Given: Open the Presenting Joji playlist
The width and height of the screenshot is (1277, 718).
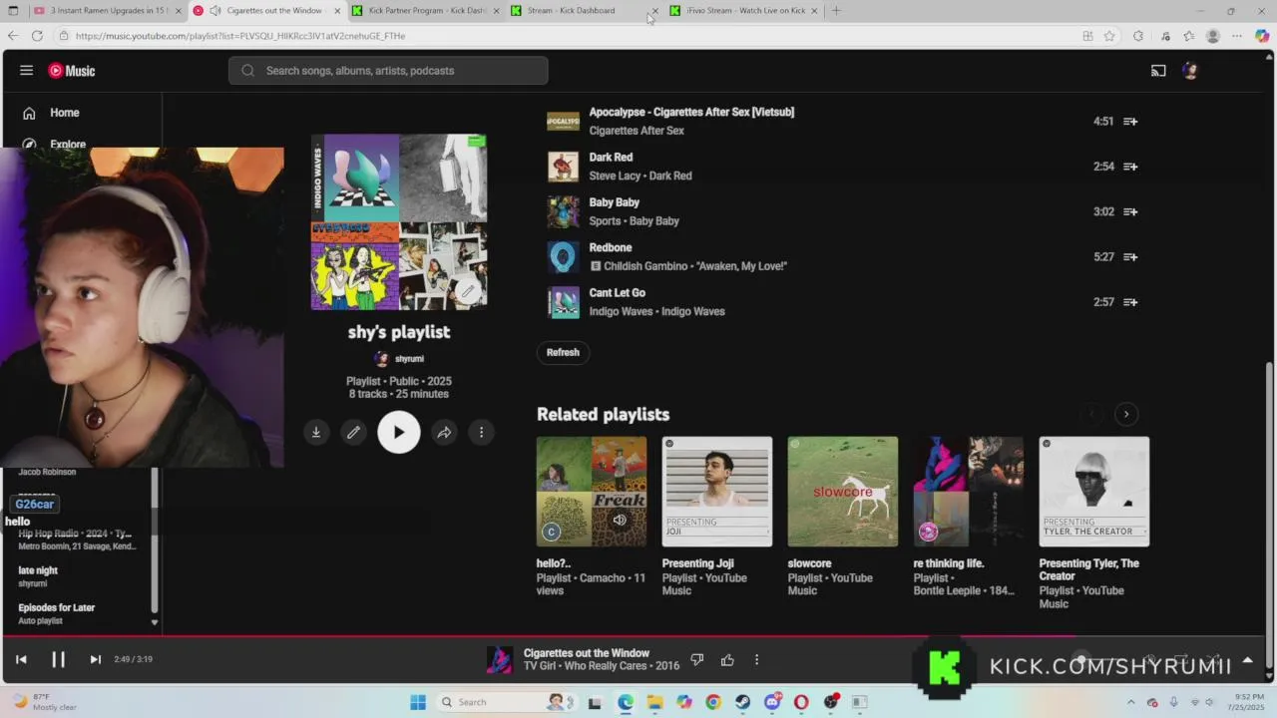Looking at the screenshot, I should tap(717, 492).
